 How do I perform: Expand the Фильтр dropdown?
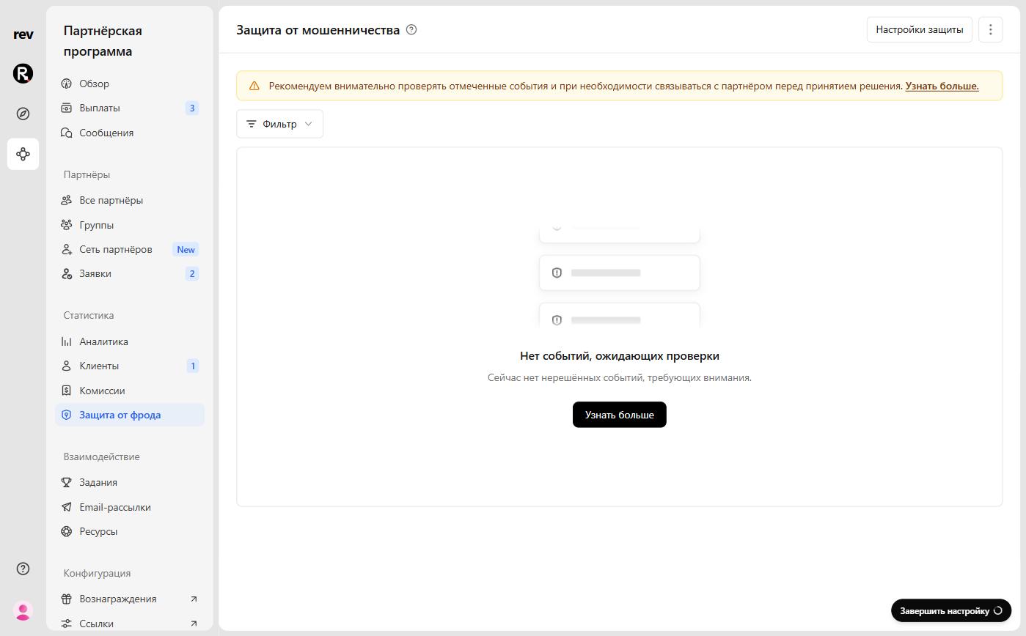click(279, 124)
